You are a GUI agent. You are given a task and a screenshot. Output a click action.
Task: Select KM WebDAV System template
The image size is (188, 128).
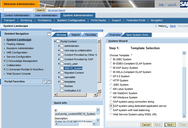click(111, 93)
